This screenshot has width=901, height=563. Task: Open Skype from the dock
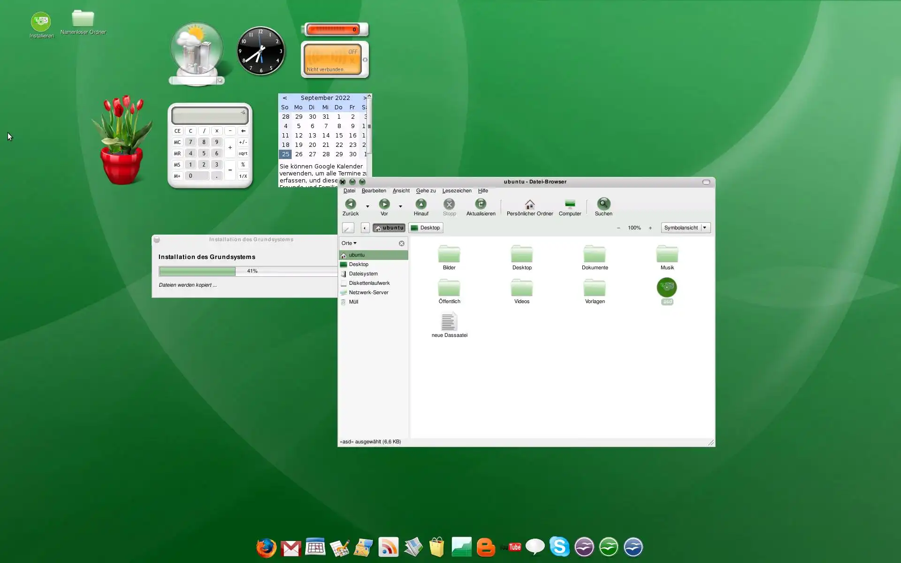tap(559, 547)
